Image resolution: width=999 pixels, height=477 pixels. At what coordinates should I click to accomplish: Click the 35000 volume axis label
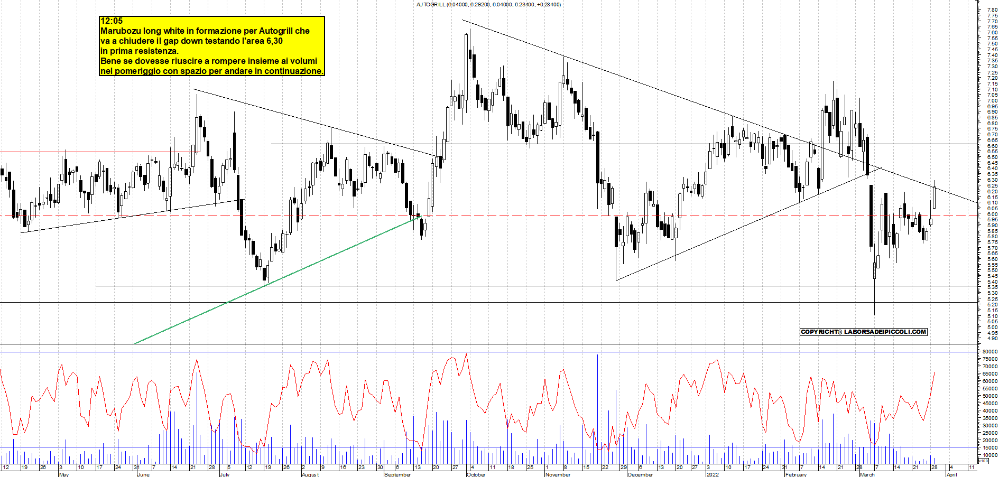tap(990, 418)
